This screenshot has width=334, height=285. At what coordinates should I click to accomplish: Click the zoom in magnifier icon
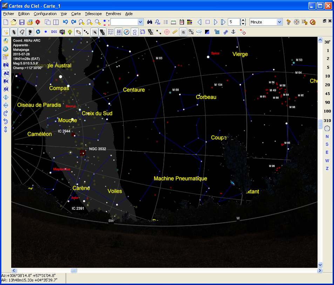coord(81,22)
